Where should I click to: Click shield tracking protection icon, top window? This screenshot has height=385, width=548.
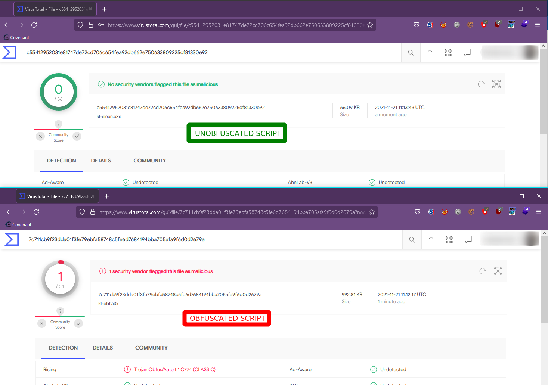coord(80,25)
